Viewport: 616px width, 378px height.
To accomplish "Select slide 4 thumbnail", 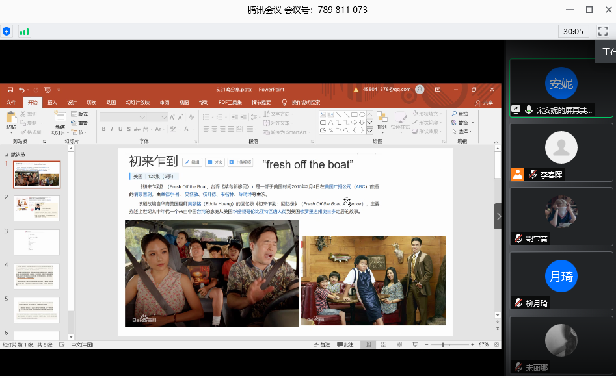I will [37, 276].
